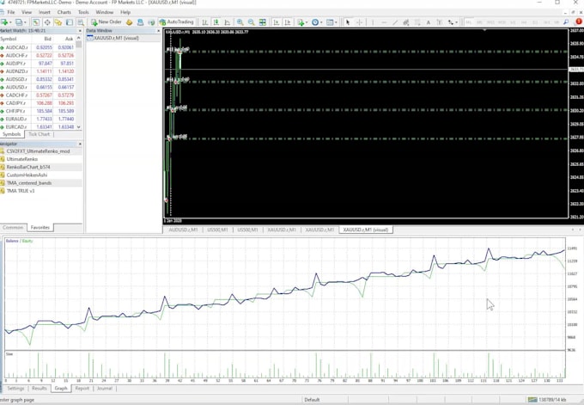Open the Insert menu
Screen dimensions: 584x405
[x=45, y=12]
